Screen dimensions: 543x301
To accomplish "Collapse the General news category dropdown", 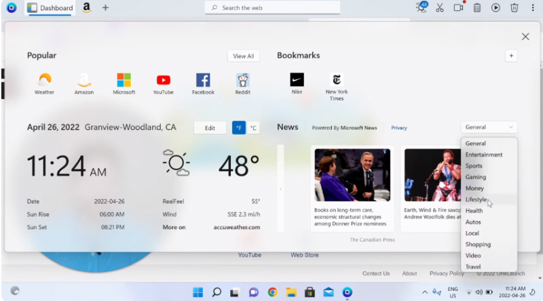I will 489,127.
